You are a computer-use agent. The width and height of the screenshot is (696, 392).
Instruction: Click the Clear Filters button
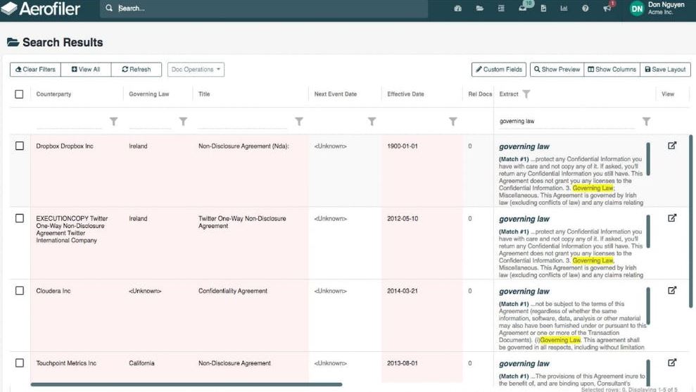35,69
